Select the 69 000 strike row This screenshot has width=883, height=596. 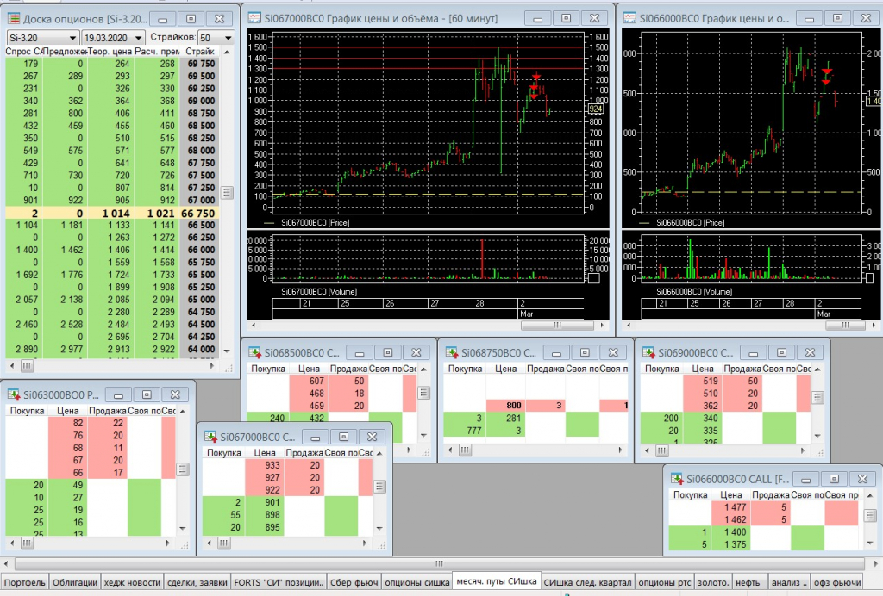coord(112,102)
